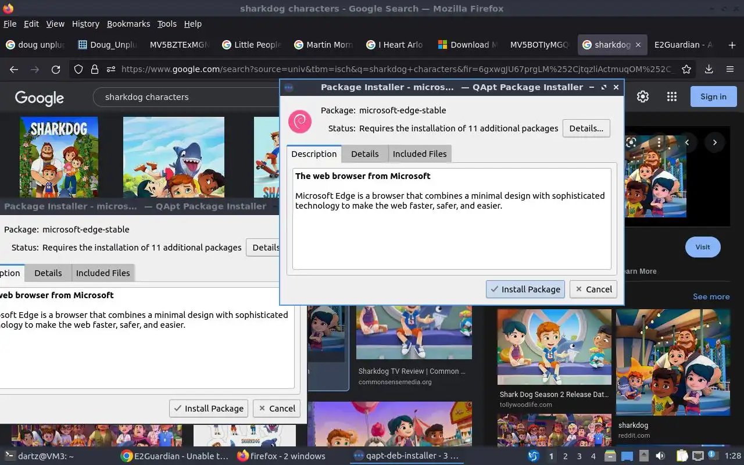Open the File menu in Firefox
744x465 pixels.
coord(10,24)
